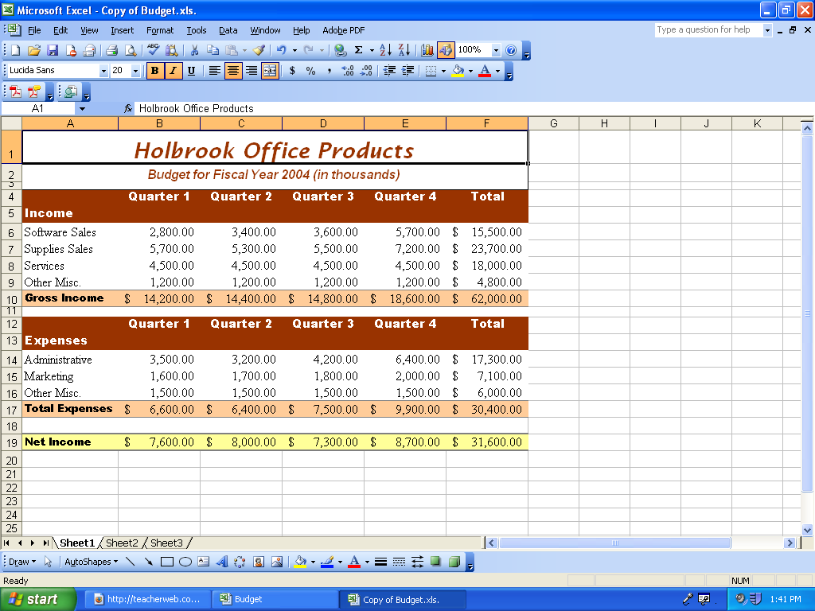Expand the Name Box dropdown

pos(82,108)
